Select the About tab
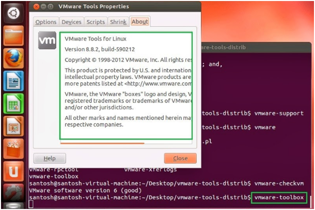The width and height of the screenshot is (315, 210). click(140, 21)
